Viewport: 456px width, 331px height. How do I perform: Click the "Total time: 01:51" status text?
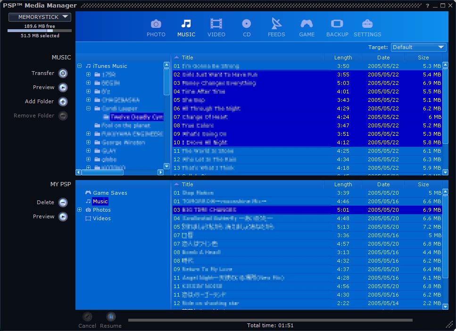point(270,325)
